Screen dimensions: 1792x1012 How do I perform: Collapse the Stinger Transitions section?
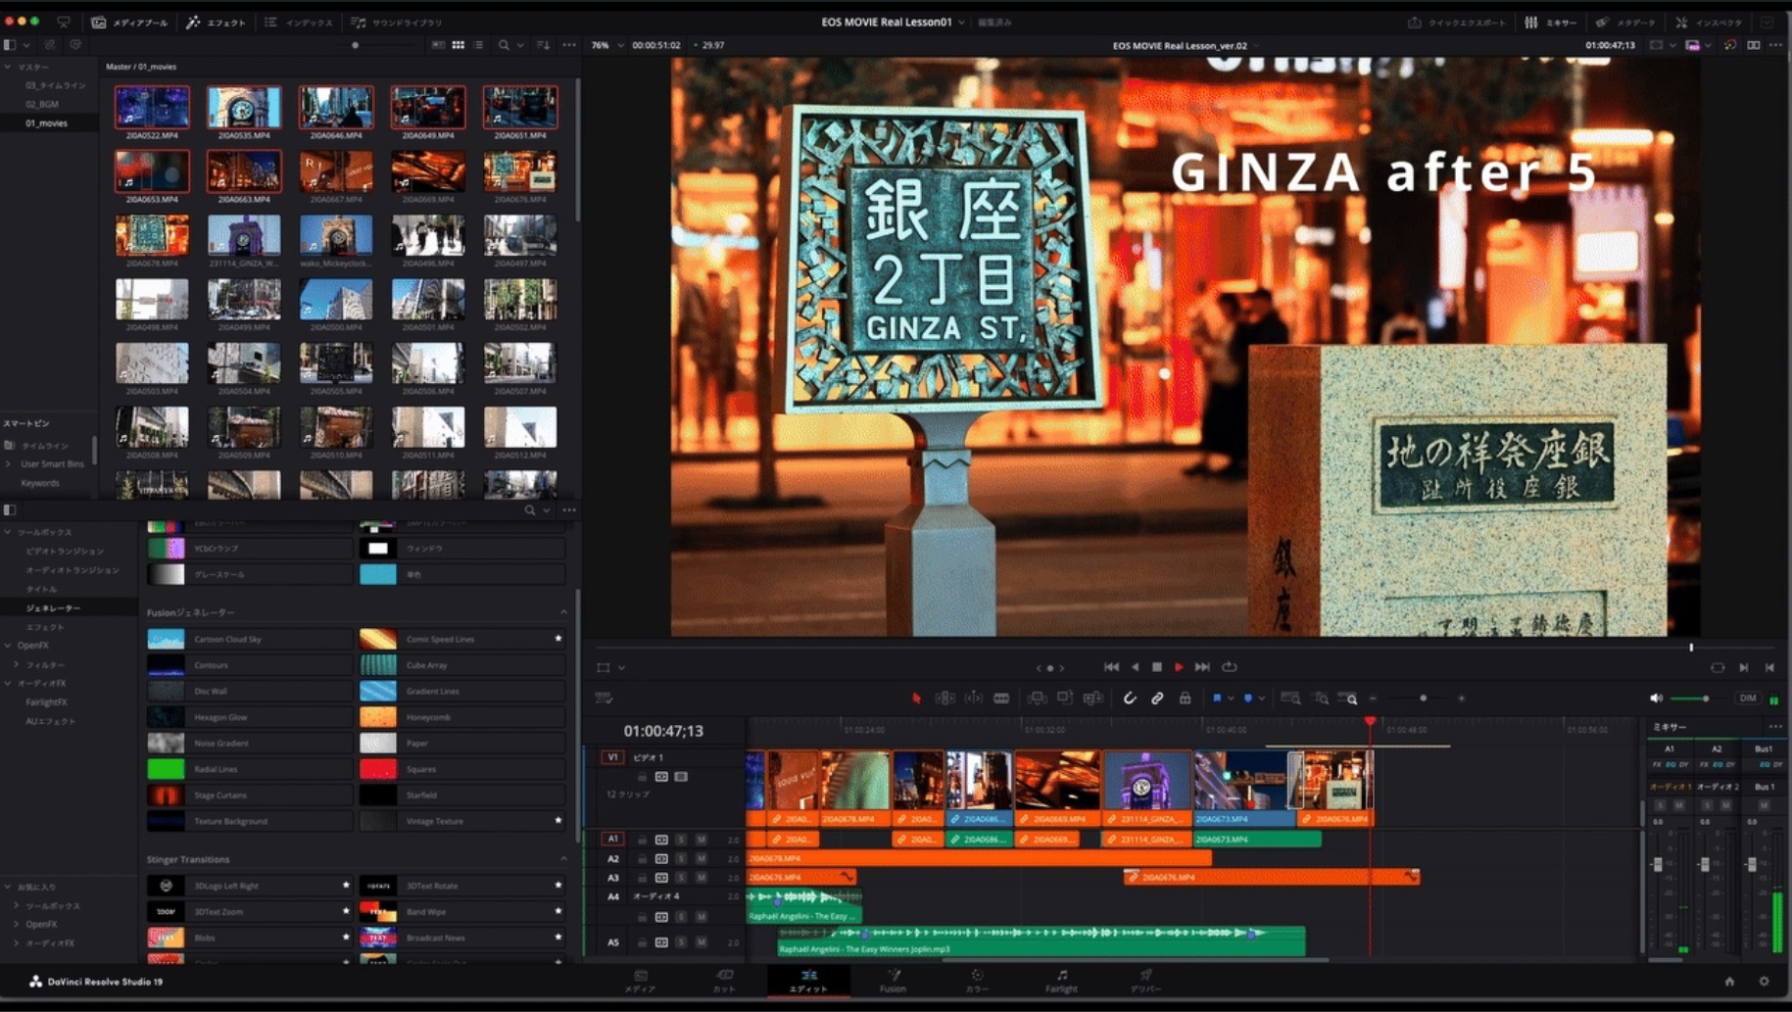click(563, 859)
